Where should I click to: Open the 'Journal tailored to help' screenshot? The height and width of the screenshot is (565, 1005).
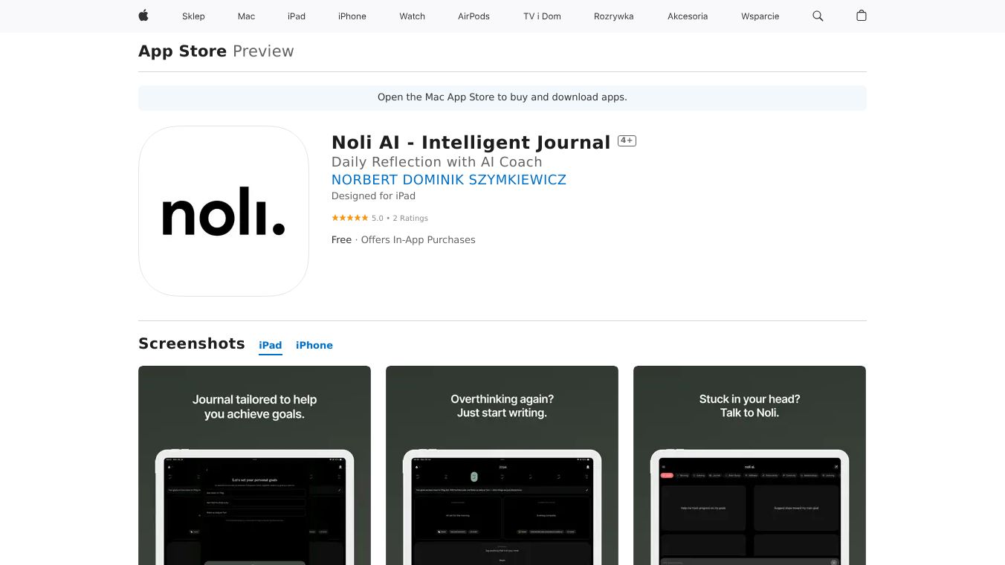click(254, 465)
